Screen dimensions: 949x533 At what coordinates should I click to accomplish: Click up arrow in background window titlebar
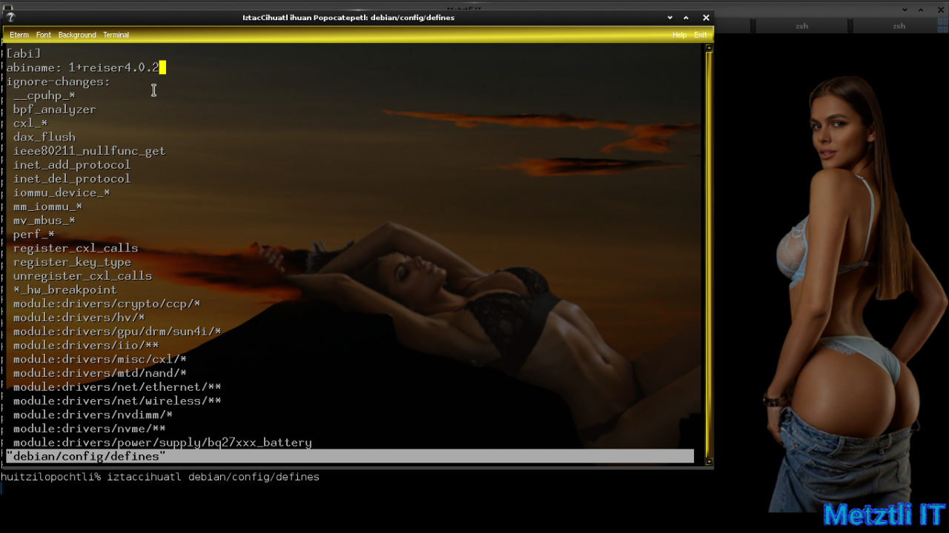922,10
